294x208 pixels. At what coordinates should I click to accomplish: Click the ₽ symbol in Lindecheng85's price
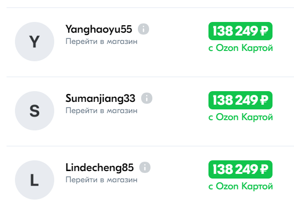point(264,169)
